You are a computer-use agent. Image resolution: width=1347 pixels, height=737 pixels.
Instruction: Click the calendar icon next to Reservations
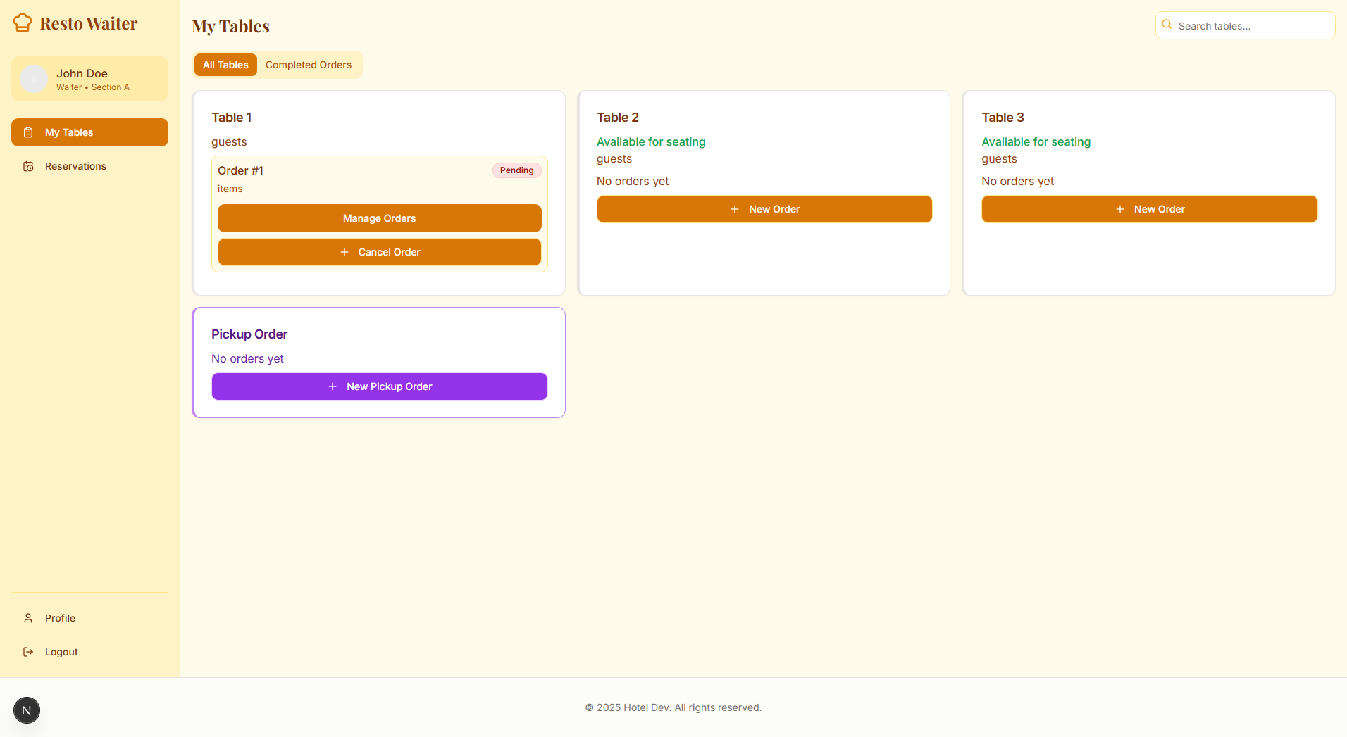(27, 165)
